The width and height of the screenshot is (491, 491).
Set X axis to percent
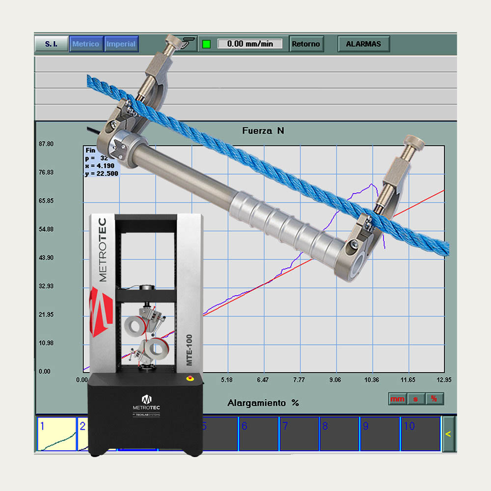[434, 399]
